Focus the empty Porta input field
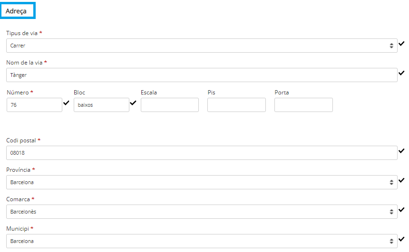The height and width of the screenshot is (252, 409). 303,105
